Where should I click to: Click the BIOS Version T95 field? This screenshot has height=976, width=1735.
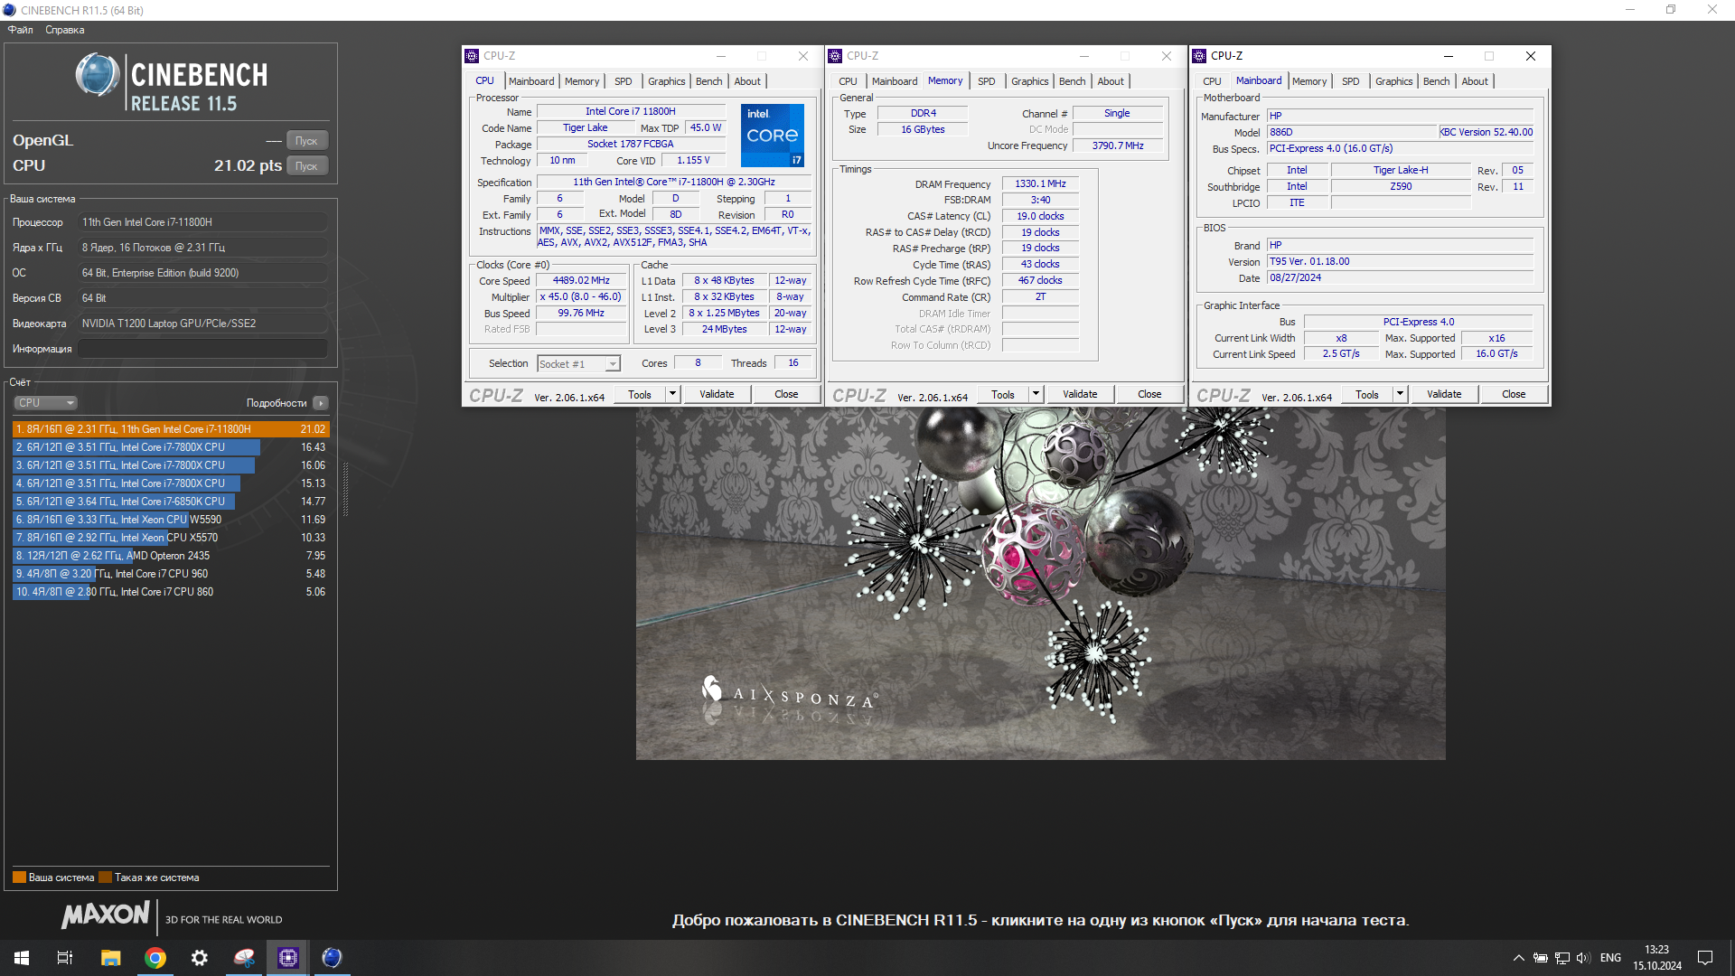[1400, 262]
